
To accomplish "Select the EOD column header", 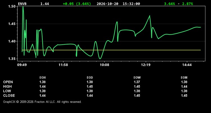I will click(x=90, y=78).
